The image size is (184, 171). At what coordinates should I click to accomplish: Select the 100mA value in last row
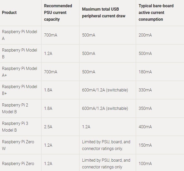(145, 163)
